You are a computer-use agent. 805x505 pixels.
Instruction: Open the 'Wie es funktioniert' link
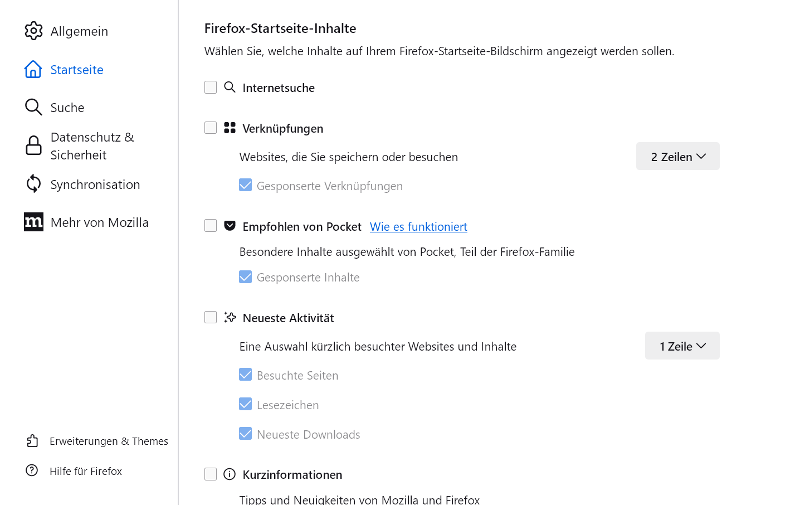pyautogui.click(x=418, y=227)
